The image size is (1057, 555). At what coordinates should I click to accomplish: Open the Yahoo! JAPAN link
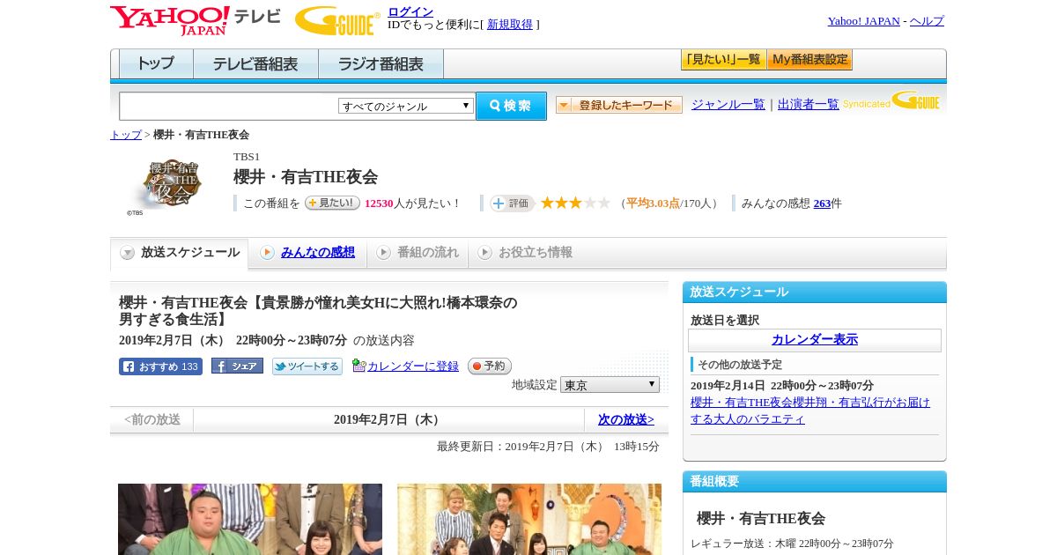click(x=864, y=21)
